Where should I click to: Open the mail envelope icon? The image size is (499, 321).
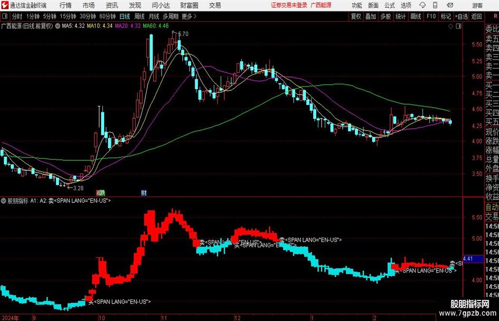[450, 5]
